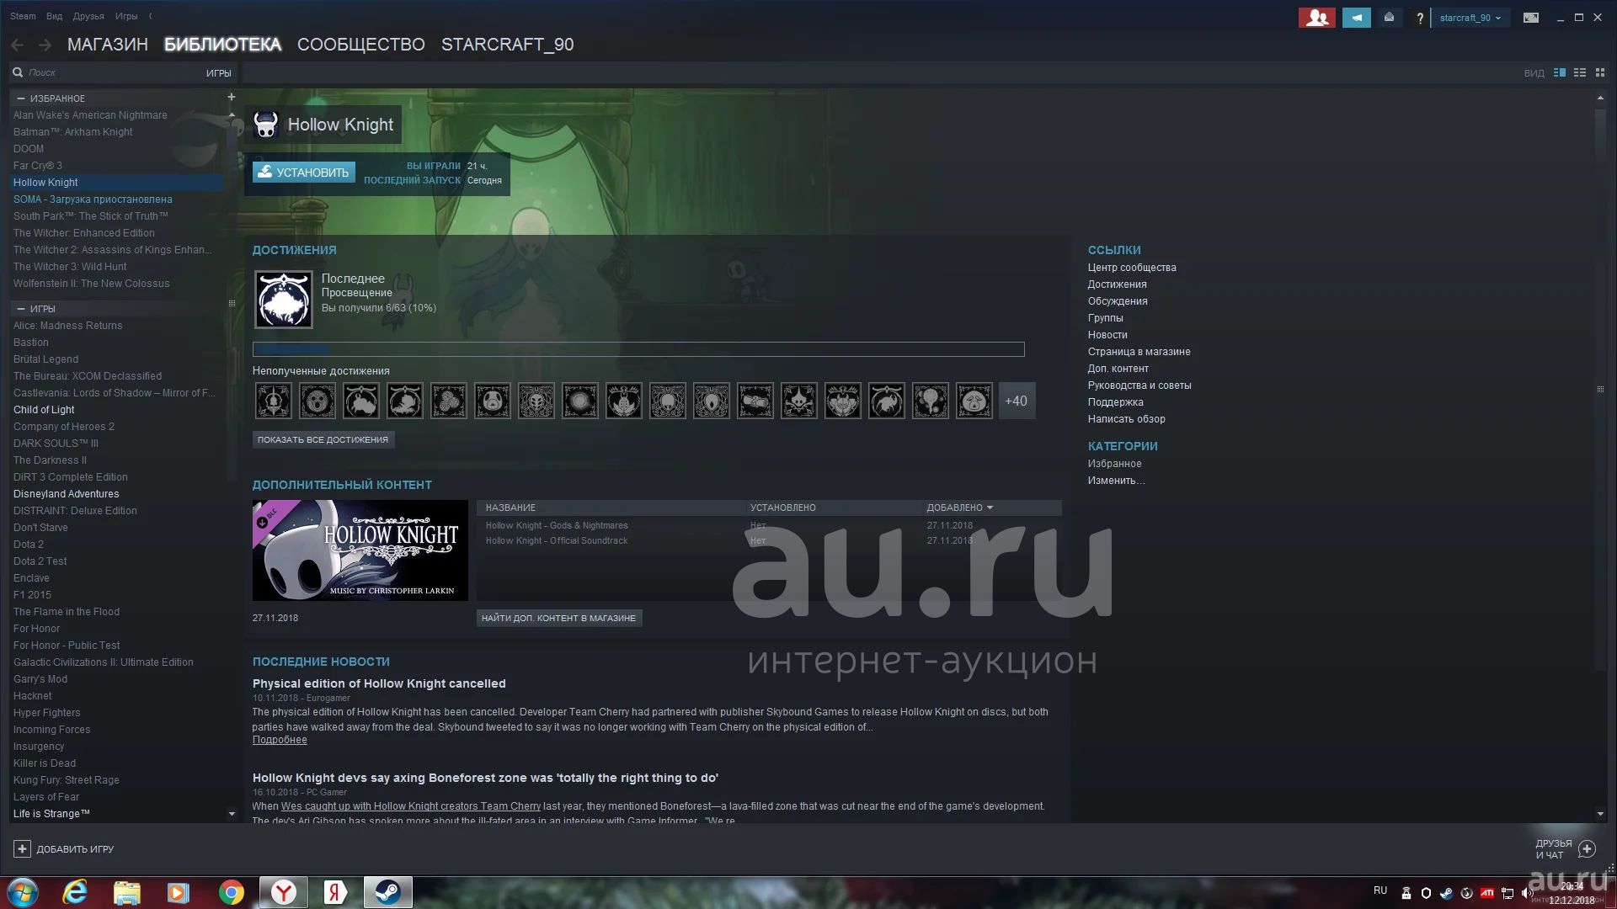Go to the Сообщество tab

tap(361, 45)
